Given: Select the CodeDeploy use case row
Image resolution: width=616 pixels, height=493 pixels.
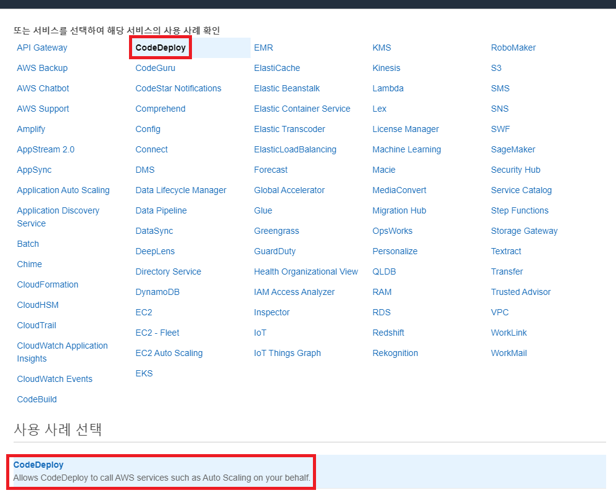Looking at the screenshot, I should 310,472.
